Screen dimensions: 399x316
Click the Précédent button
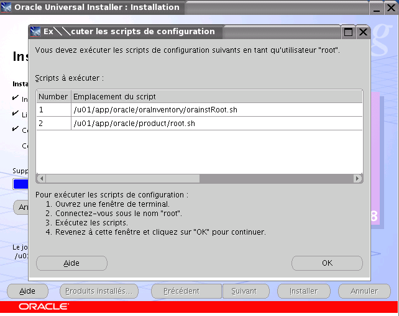pyautogui.click(x=186, y=291)
